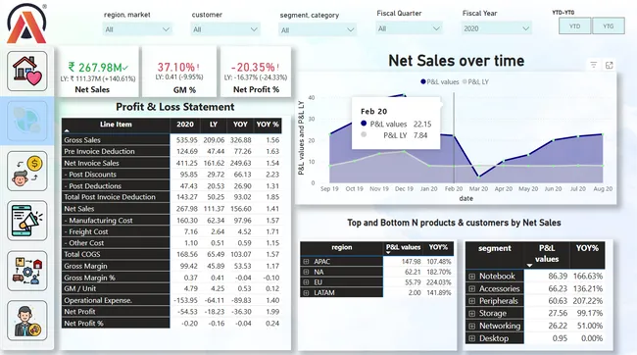Screen dimensions: 637x355
Task: Open the executive businessman icon
Action: 27,321
